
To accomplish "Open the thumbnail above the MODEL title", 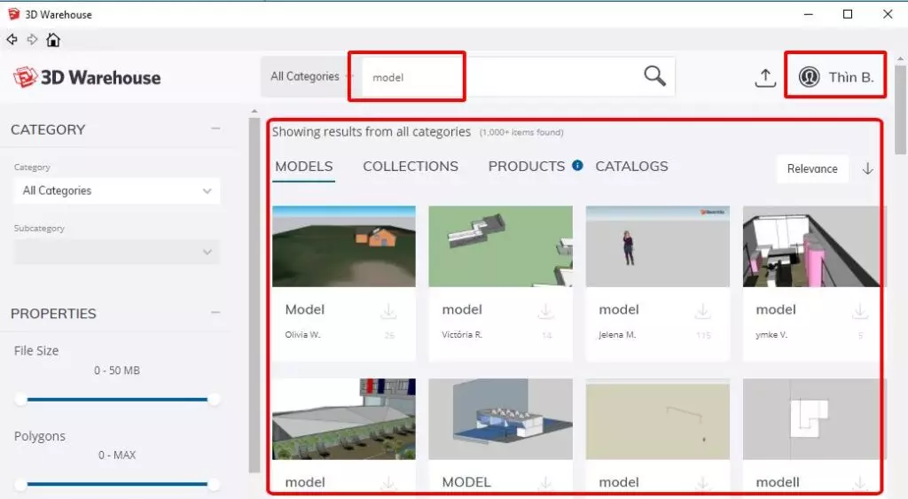I will coord(500,419).
